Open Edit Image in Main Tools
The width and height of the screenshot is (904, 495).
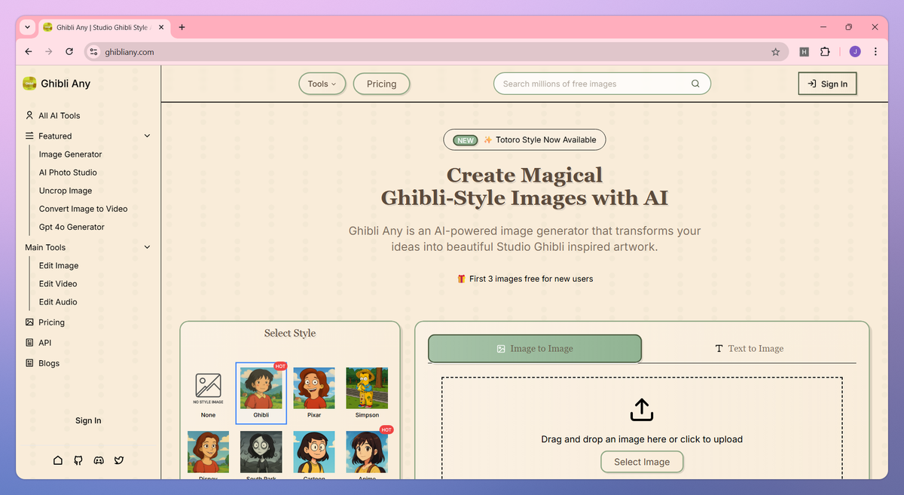click(59, 266)
